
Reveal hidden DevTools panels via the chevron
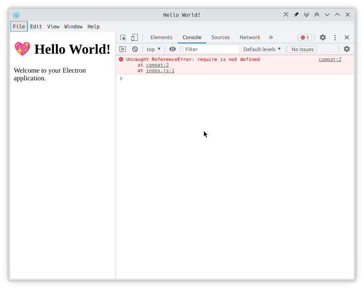coord(271,37)
